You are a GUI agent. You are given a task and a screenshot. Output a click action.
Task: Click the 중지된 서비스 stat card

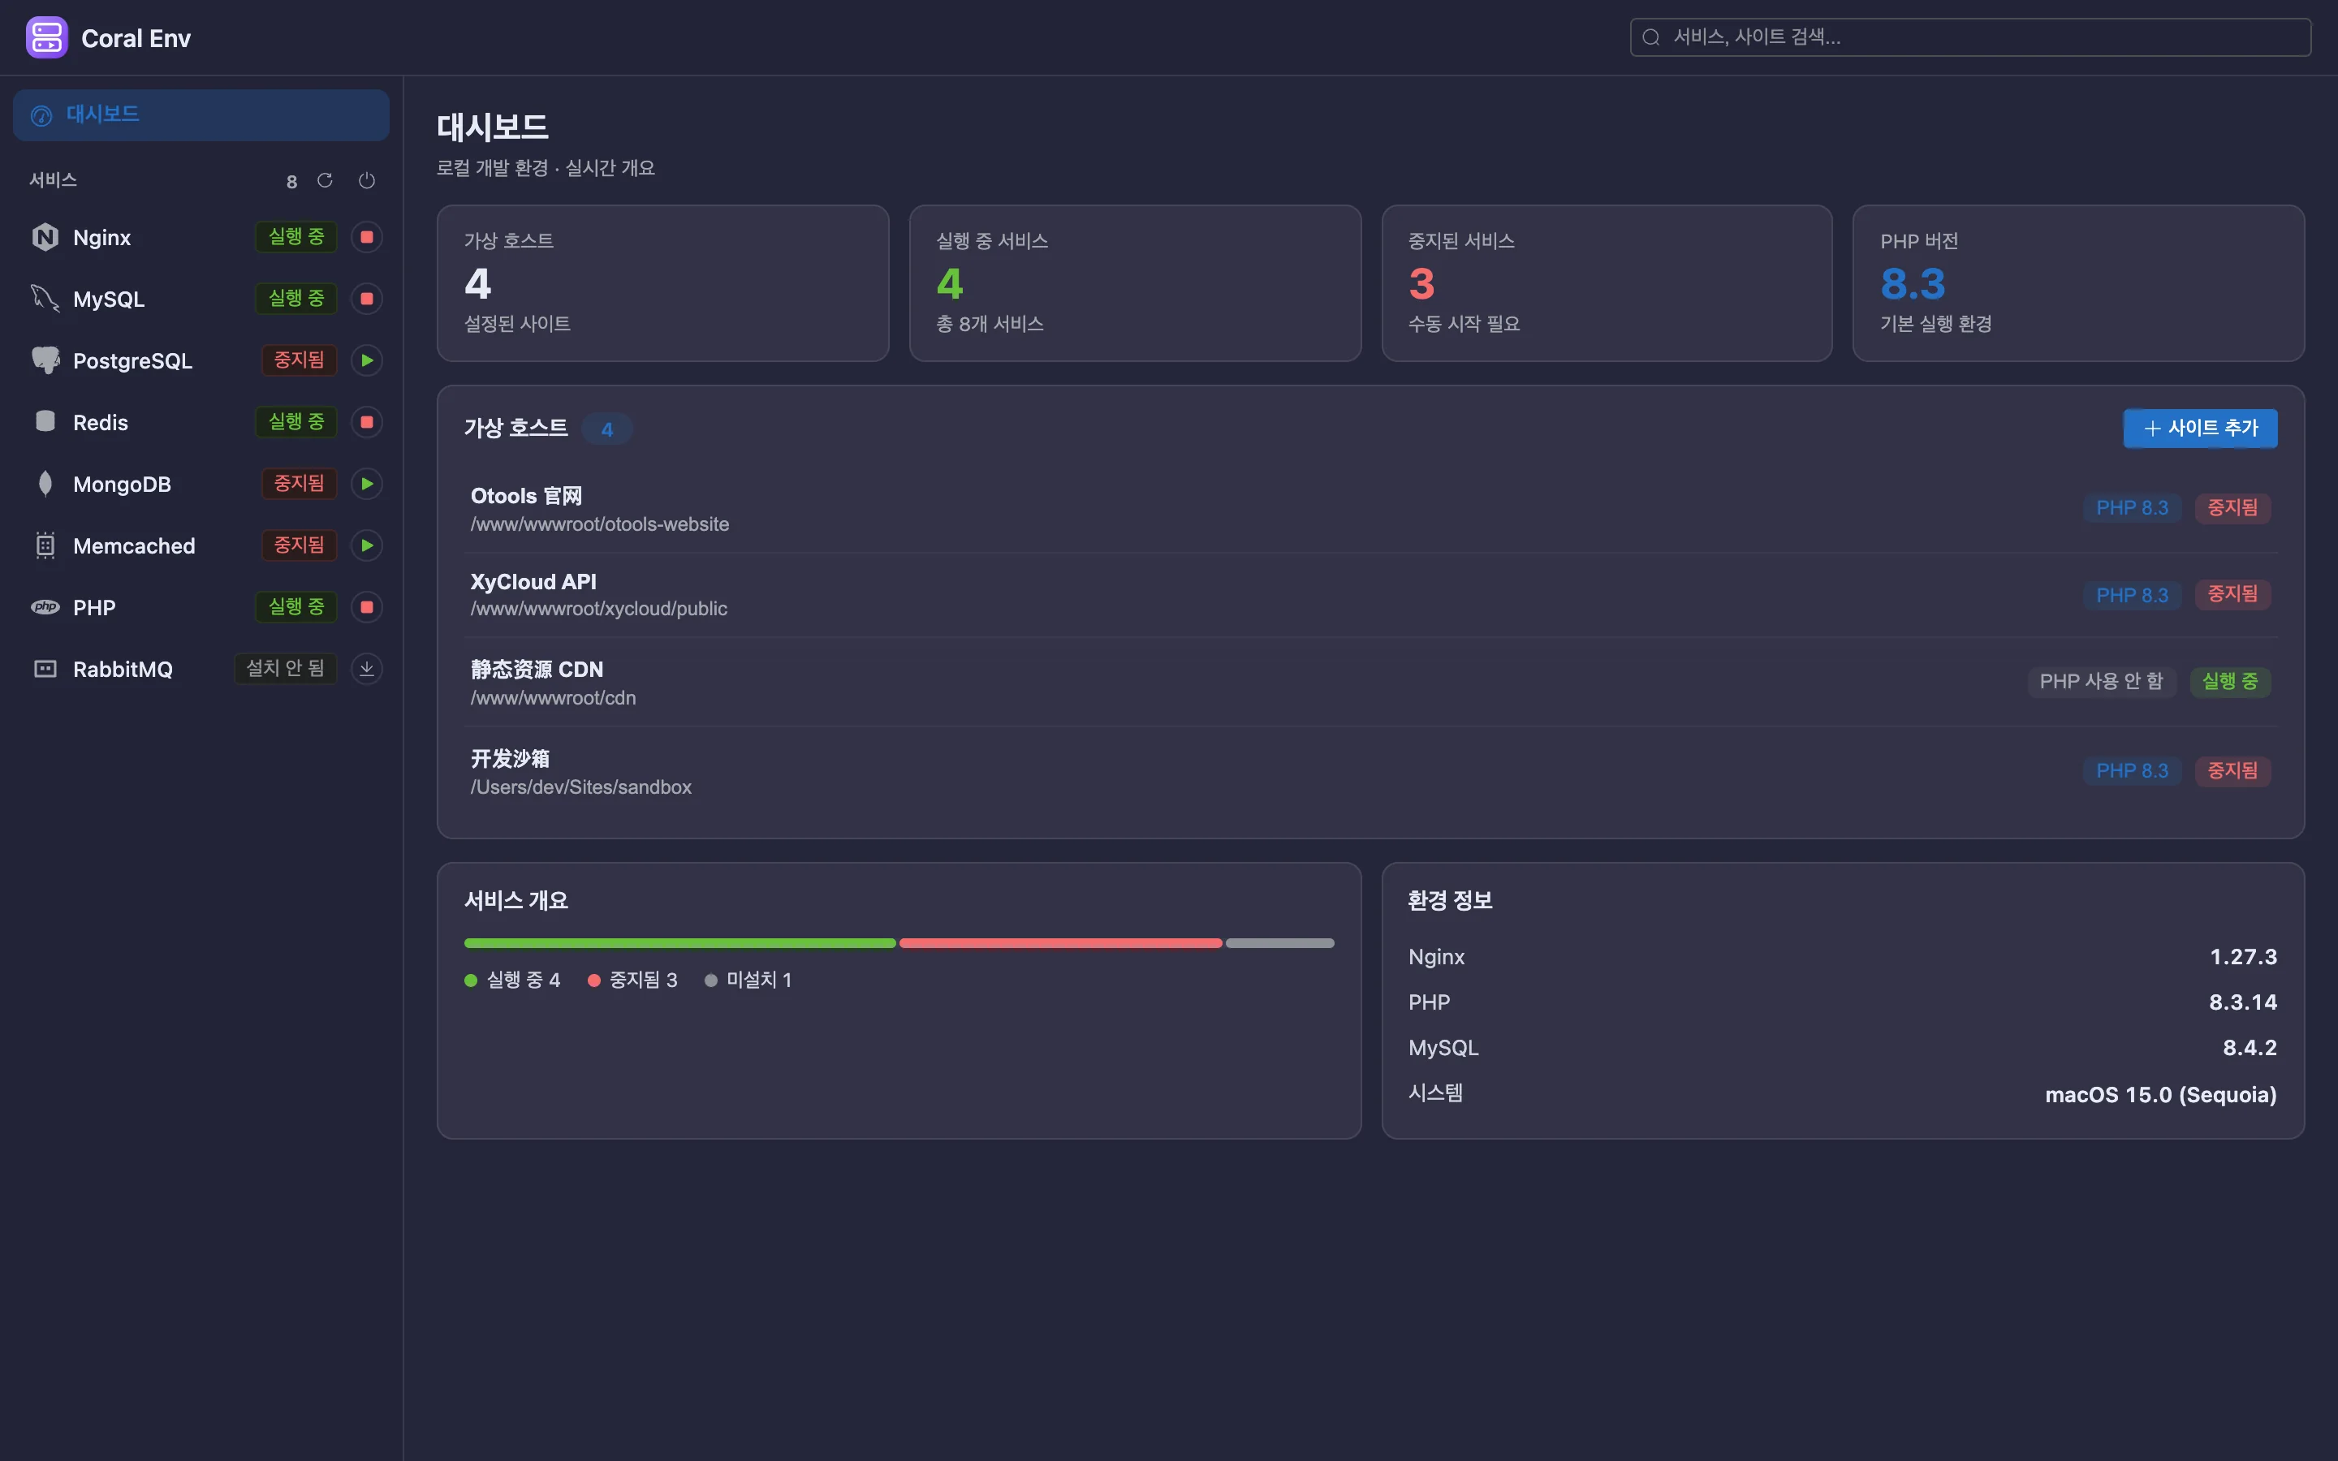[x=1607, y=283]
